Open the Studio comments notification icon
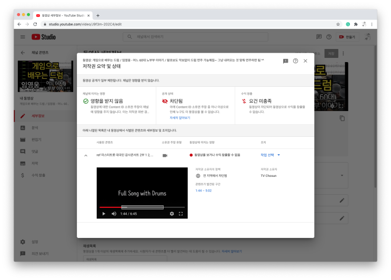Image resolution: width=391 pixels, height=280 pixels. tap(319, 37)
